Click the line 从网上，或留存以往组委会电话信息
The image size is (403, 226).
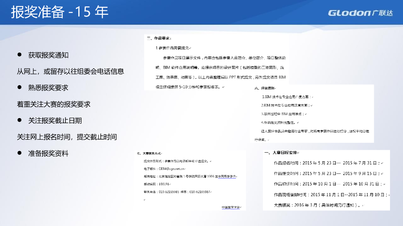click(x=70, y=71)
